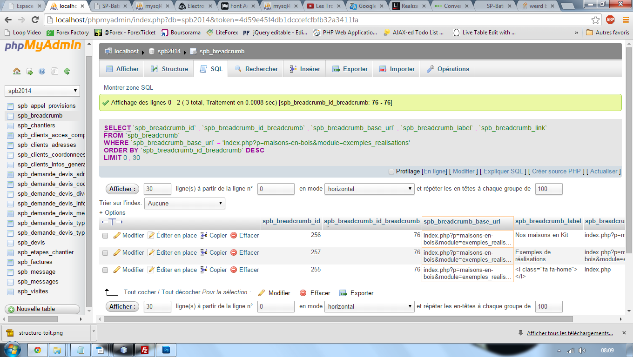Click Montrer zone SQL link
This screenshot has height=357, width=633.
[x=128, y=87]
